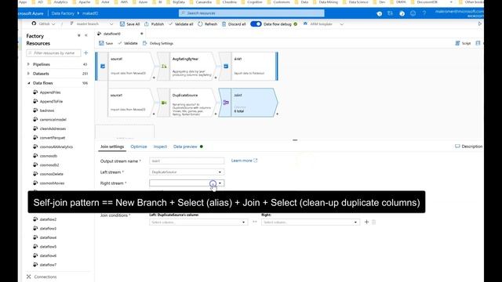Click Publish in the toolbar
Viewport: 502px width, 282px height.
click(x=154, y=24)
